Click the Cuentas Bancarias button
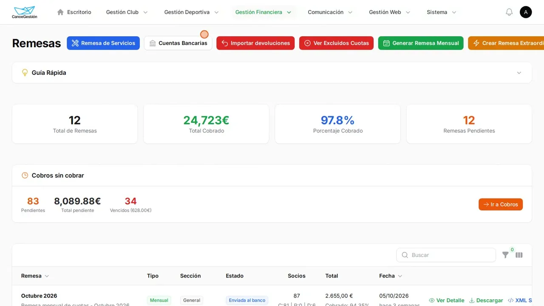This screenshot has height=306, width=544. coord(178,43)
